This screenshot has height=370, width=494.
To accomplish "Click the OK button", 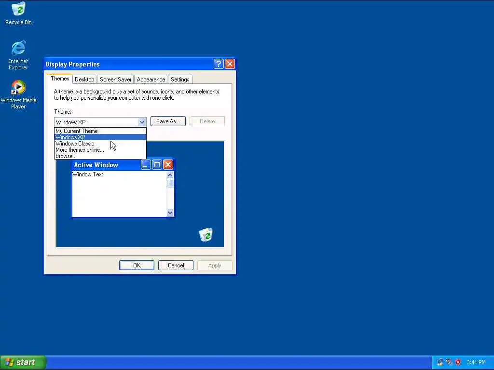I will [x=137, y=265].
